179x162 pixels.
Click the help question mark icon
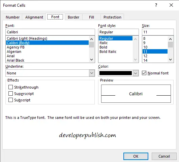click(x=156, y=5)
